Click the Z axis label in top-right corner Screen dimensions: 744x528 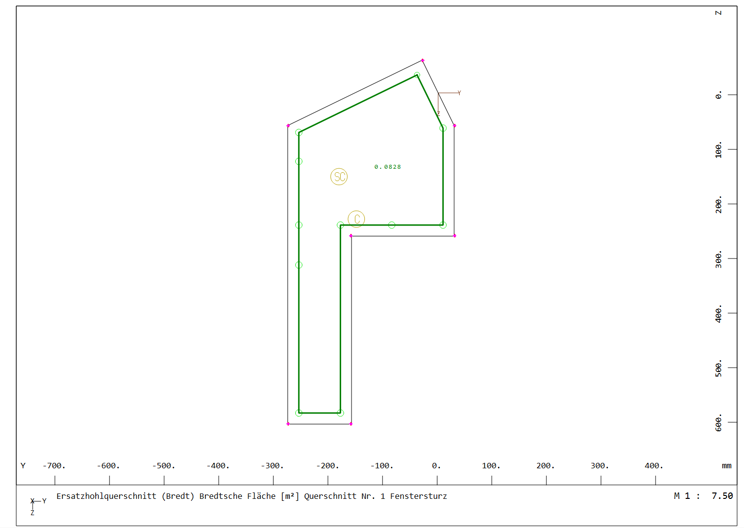(718, 13)
